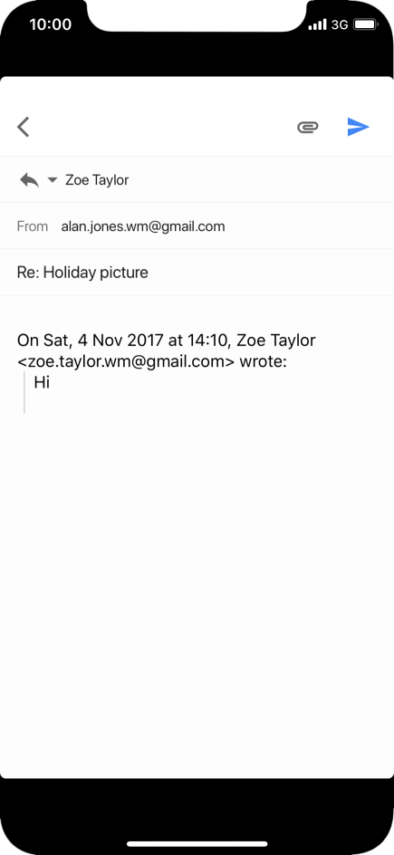Tap the From label

tap(32, 226)
